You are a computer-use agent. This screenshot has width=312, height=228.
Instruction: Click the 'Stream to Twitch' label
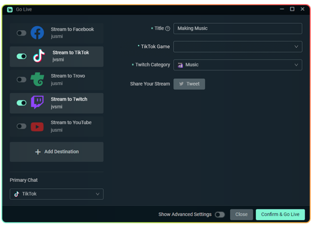pyautogui.click(x=69, y=99)
